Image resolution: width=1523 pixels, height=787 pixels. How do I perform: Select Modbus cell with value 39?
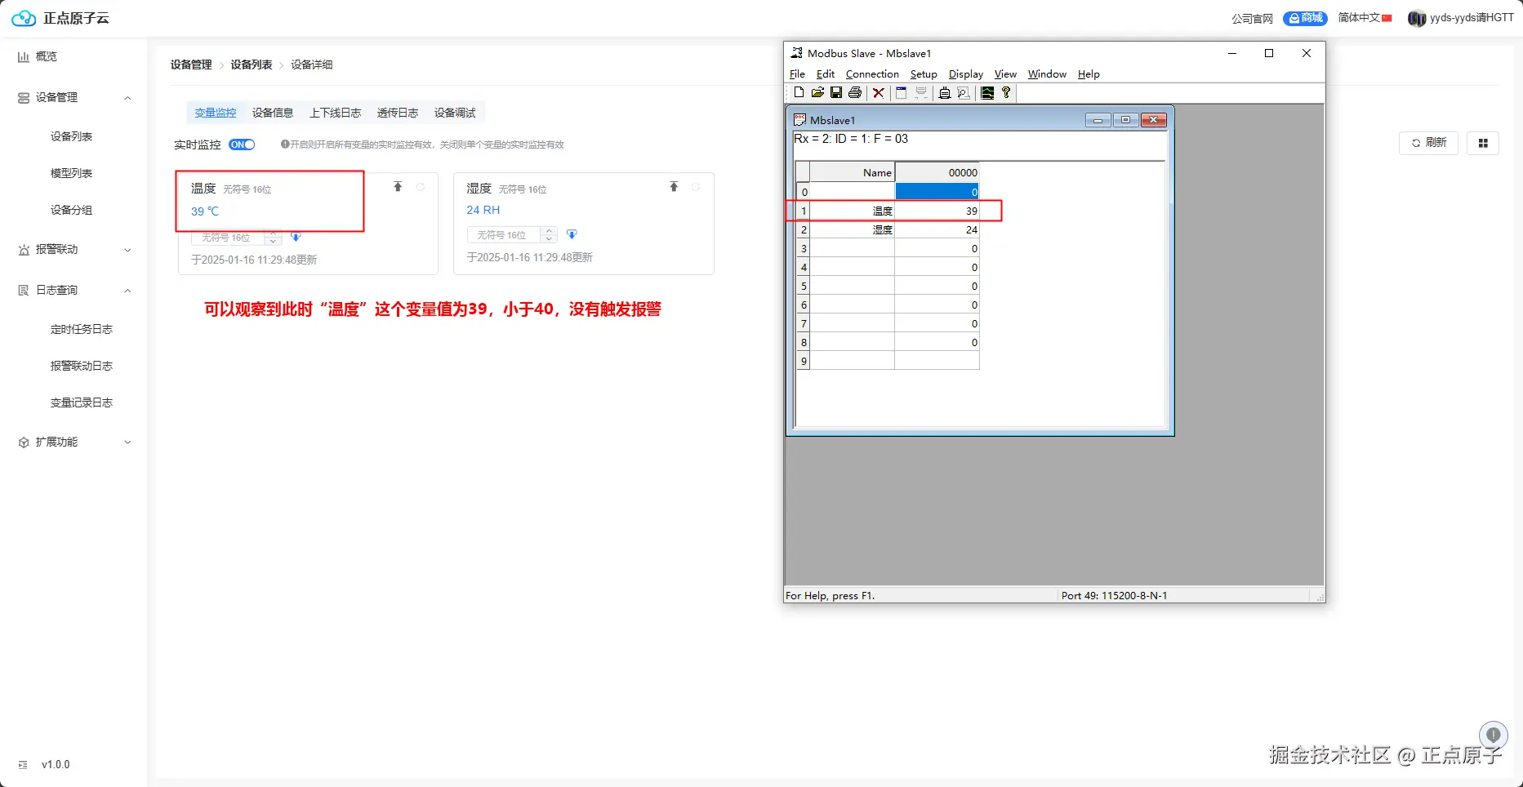click(937, 211)
